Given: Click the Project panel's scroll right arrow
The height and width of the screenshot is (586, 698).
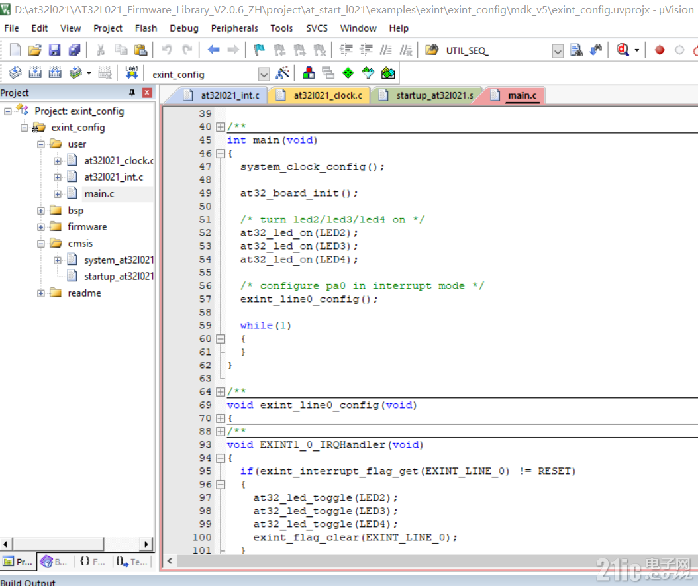Looking at the screenshot, I should point(146,544).
